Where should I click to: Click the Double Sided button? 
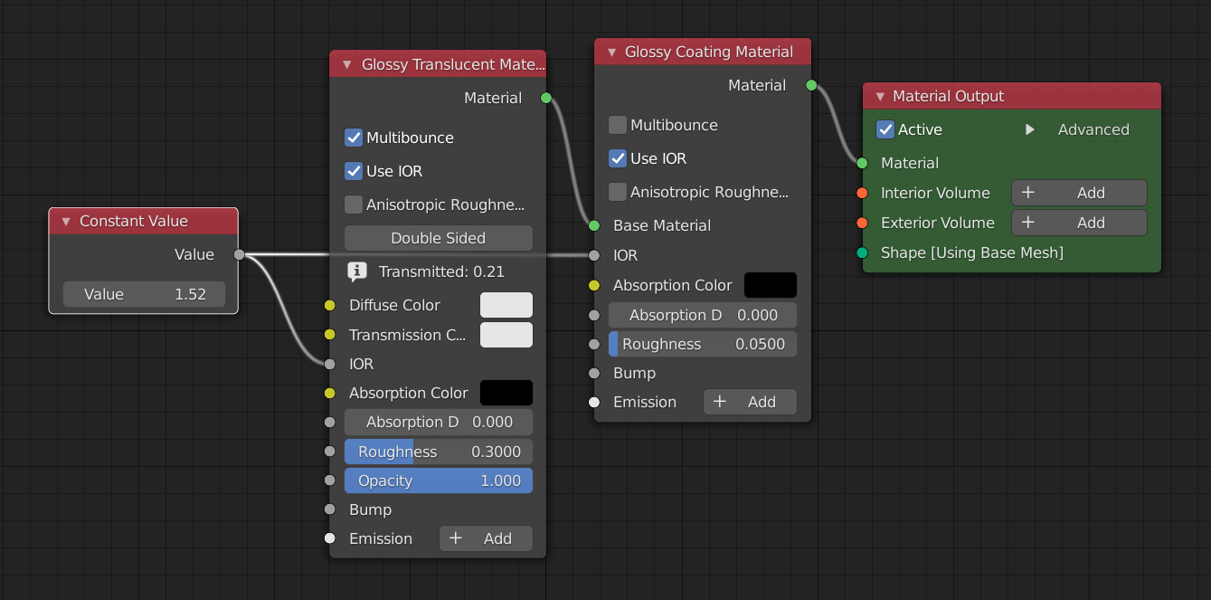pos(438,238)
